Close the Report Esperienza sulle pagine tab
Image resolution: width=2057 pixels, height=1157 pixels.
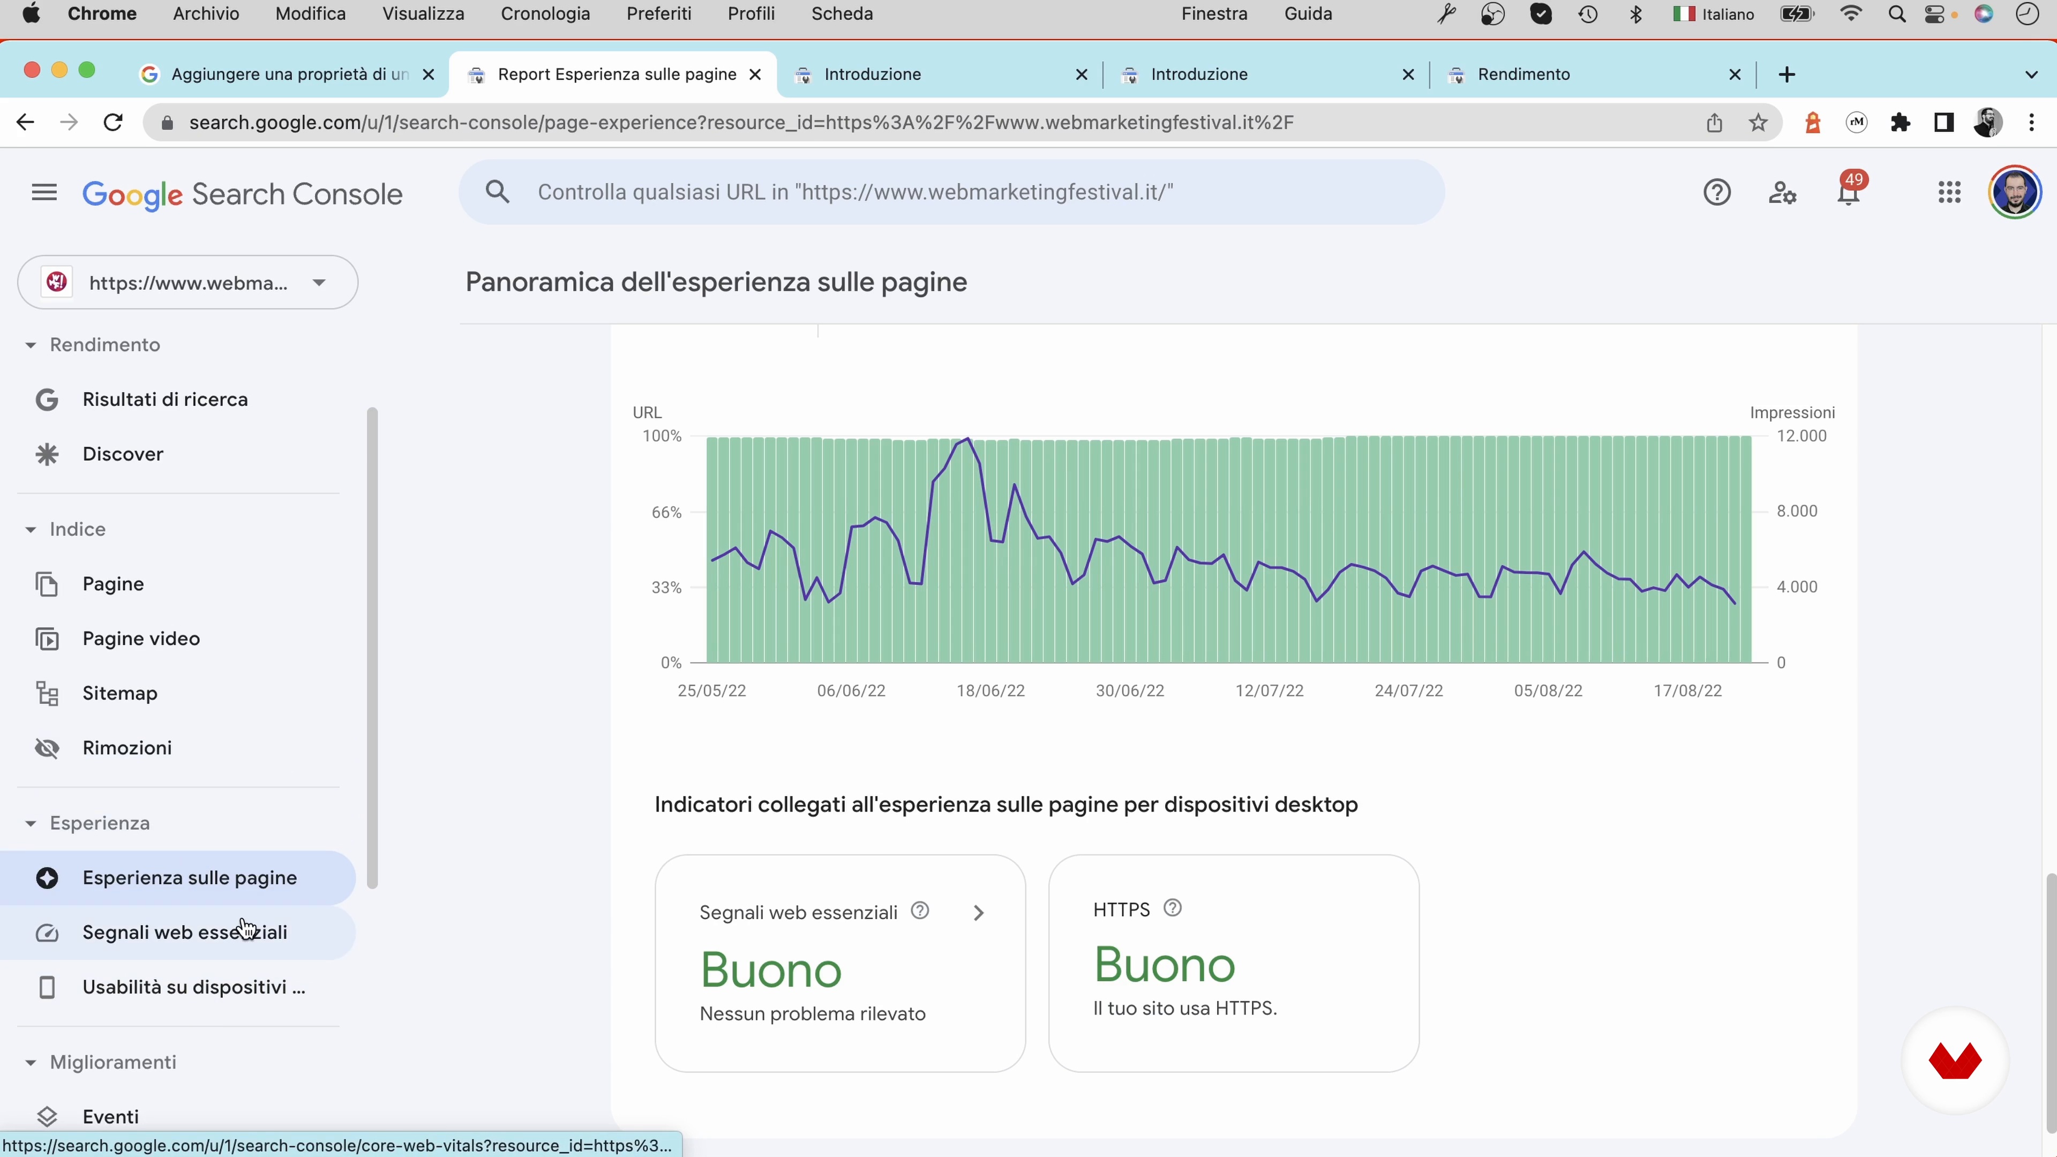[x=755, y=74]
